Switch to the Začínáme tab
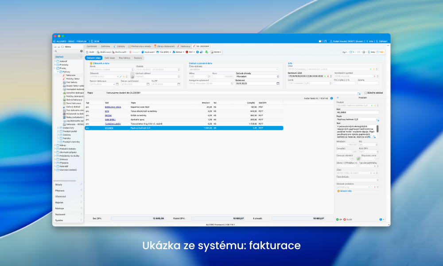The image size is (443, 266). [105, 47]
